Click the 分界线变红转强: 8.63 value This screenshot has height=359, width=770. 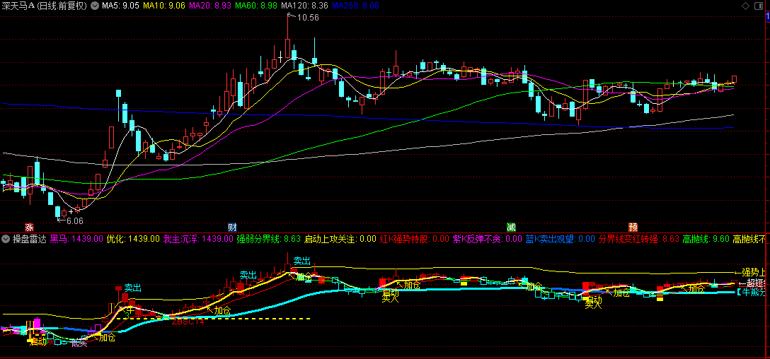click(639, 240)
